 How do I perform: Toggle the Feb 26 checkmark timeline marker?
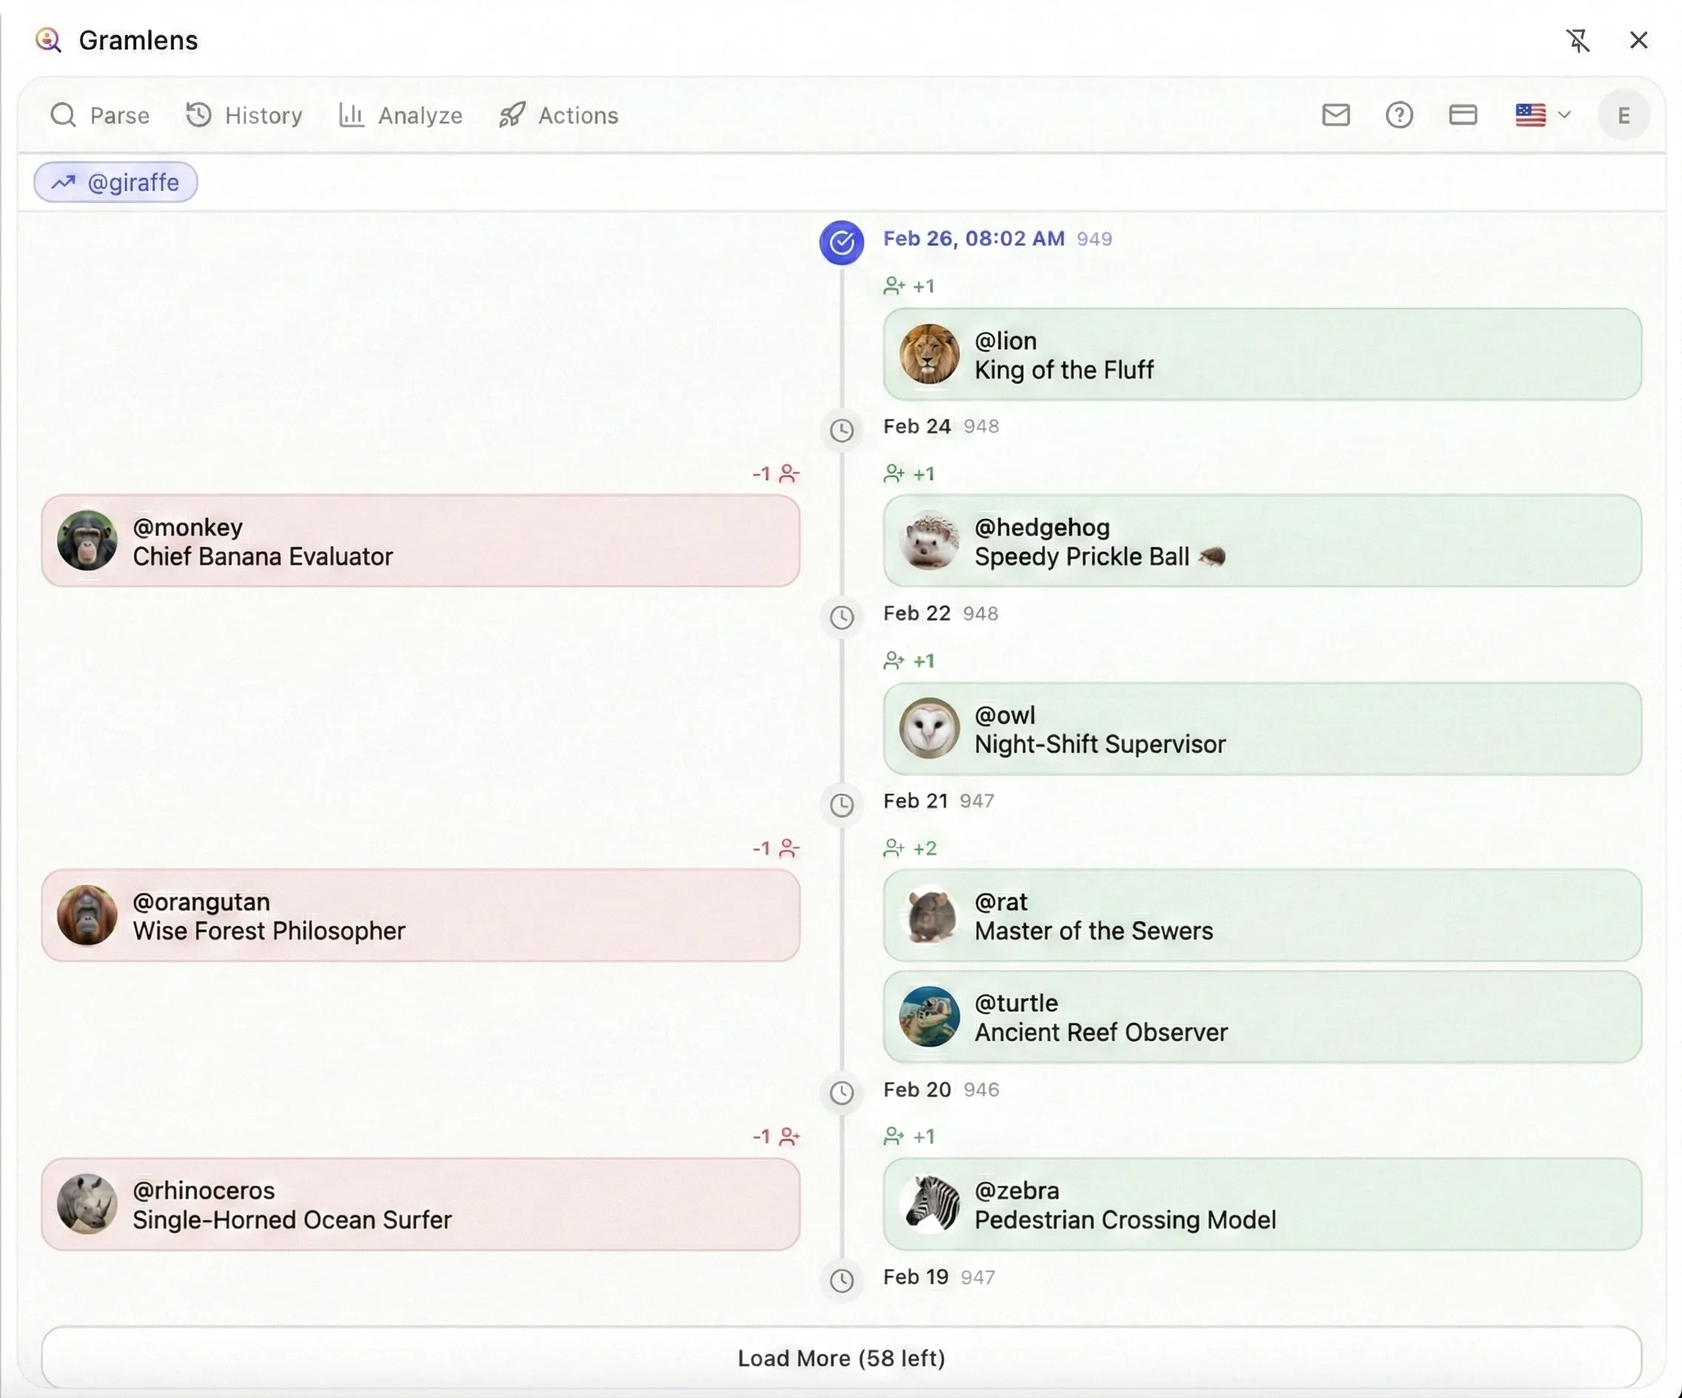click(840, 241)
